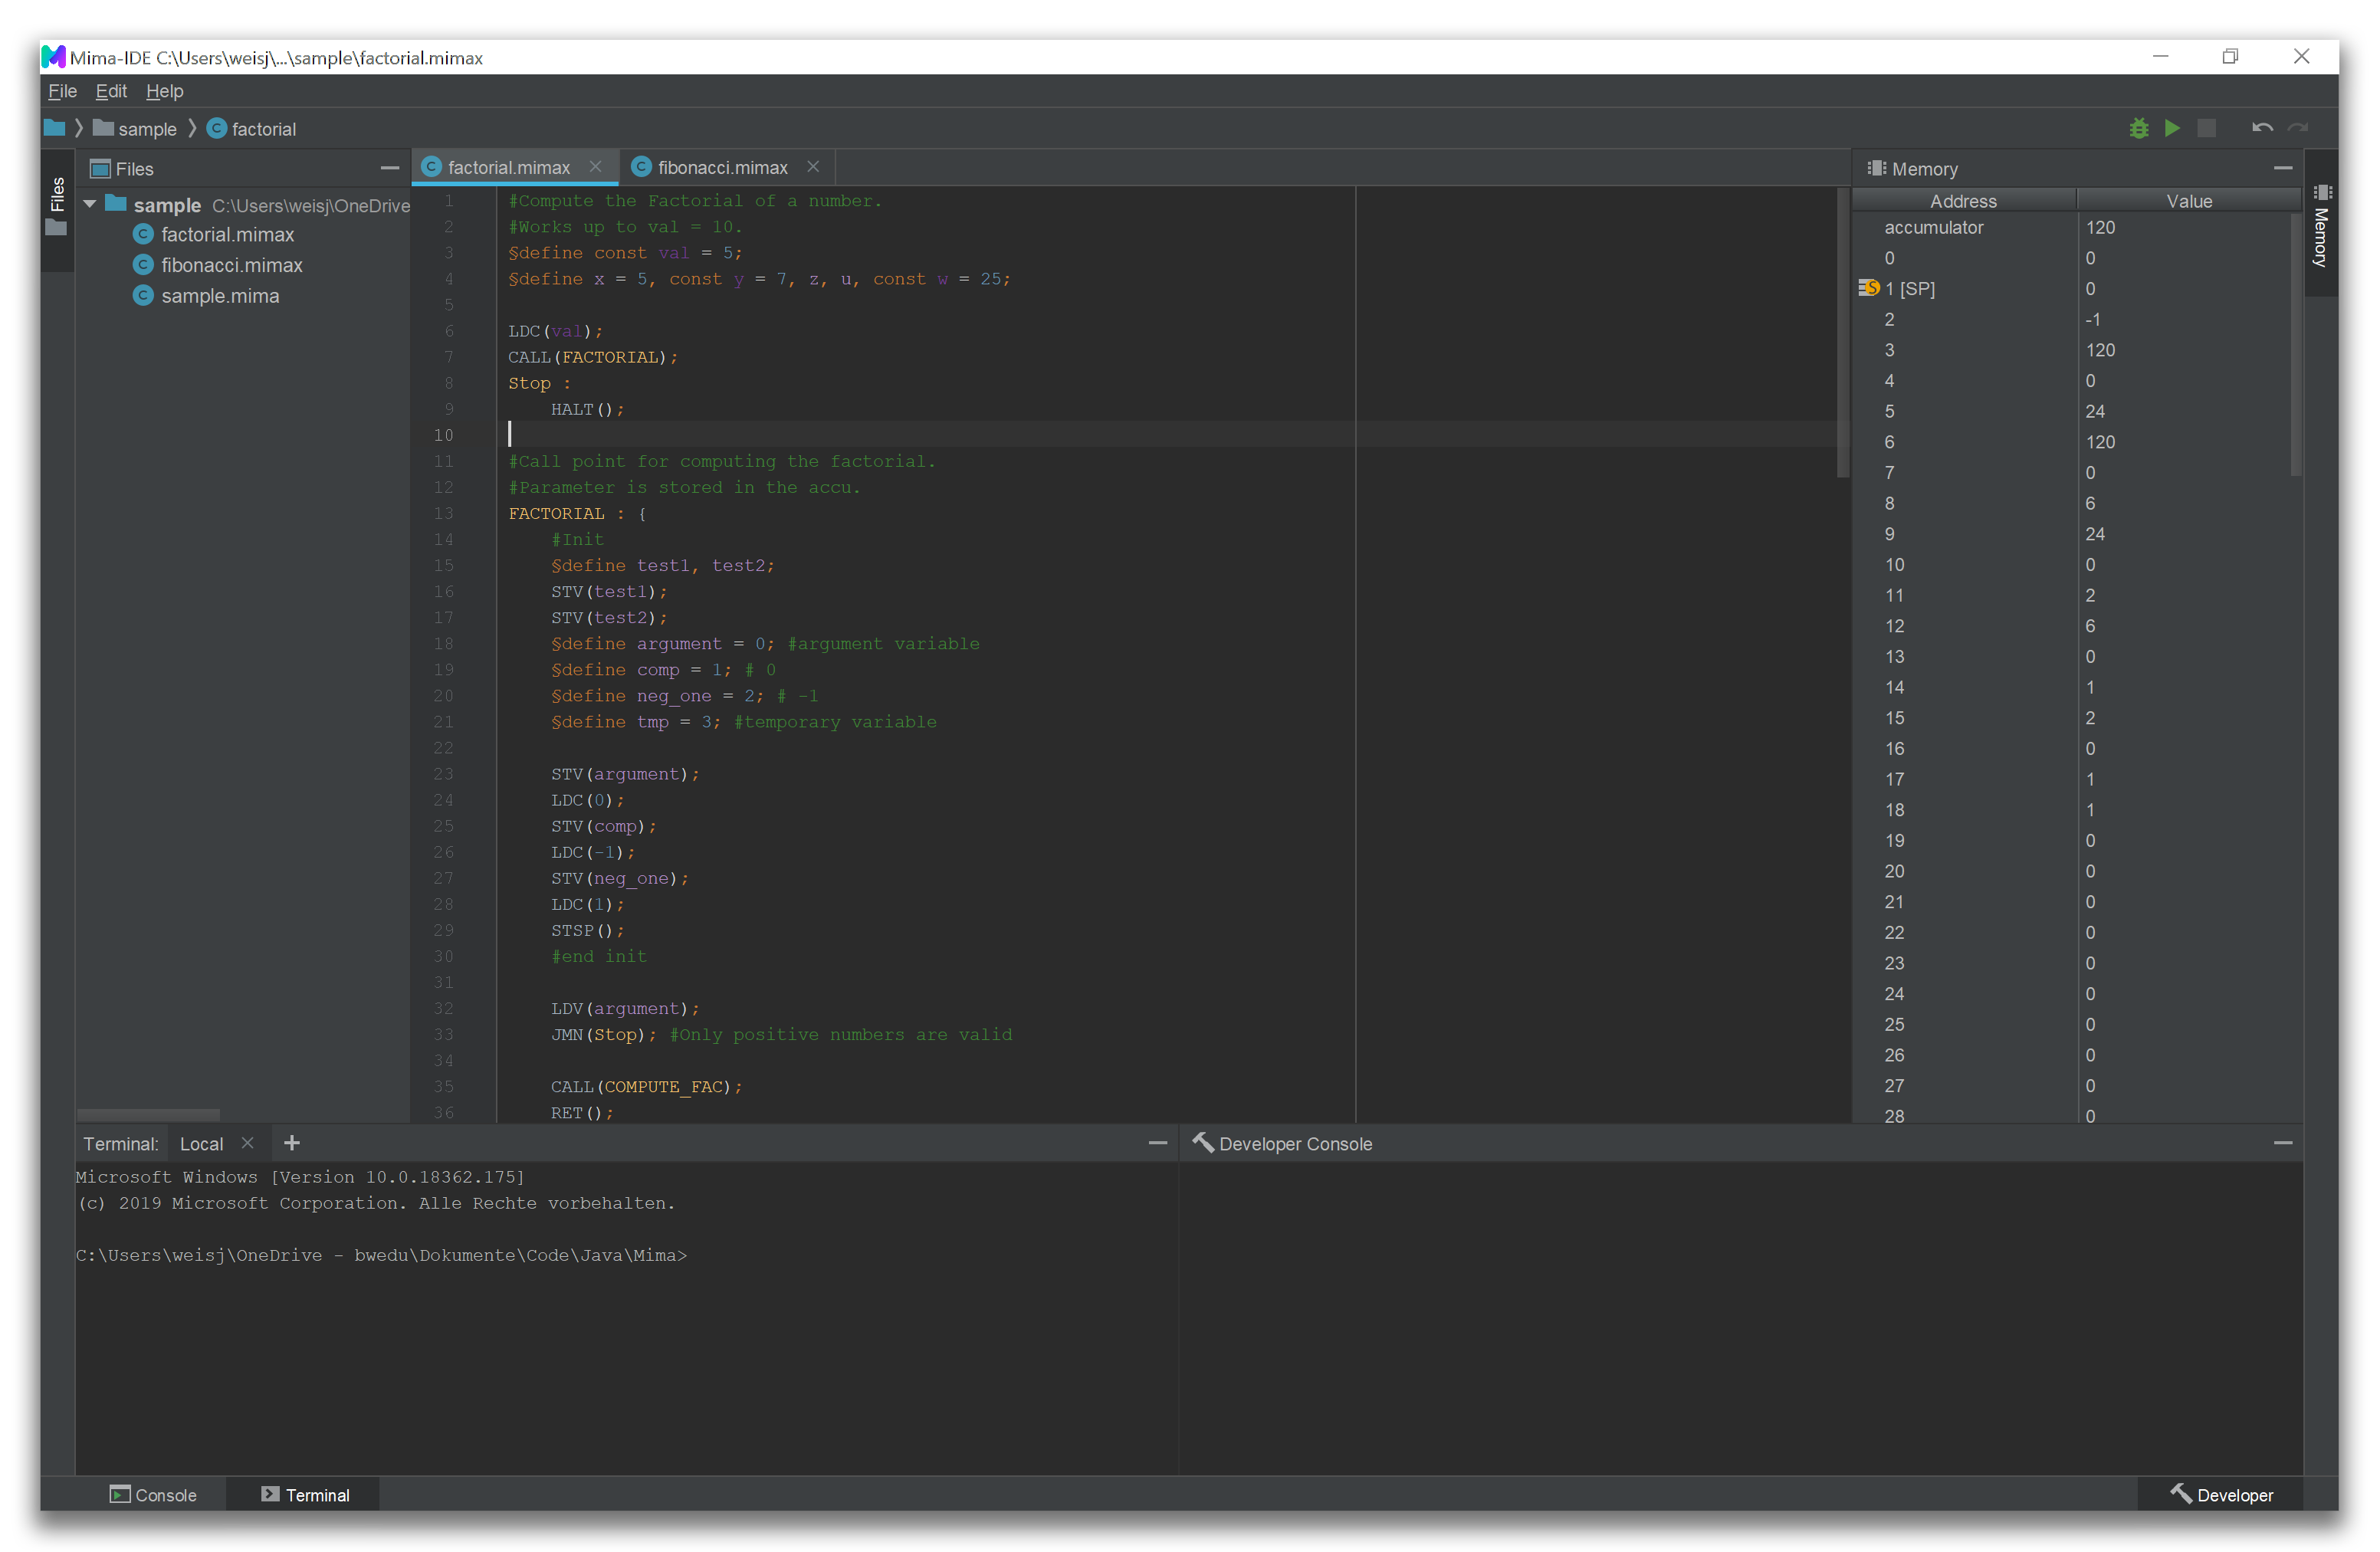Screen dimensions: 2380x1552
Task: Click the root folder icon in breadcrumb
Action: coord(55,128)
